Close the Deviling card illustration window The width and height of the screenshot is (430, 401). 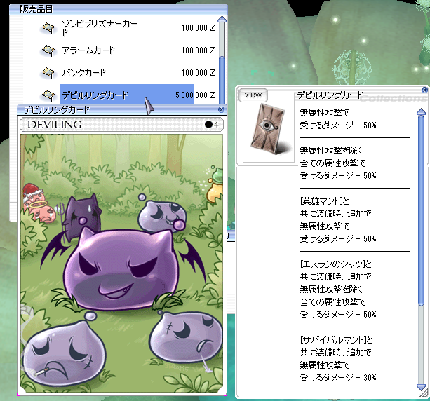pyautogui.click(x=221, y=109)
